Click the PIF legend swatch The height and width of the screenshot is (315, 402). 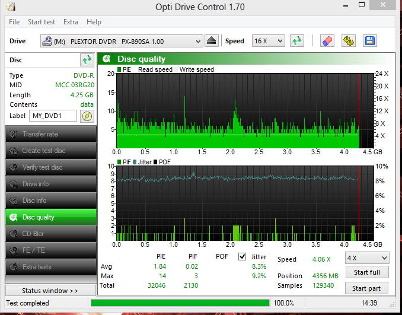[x=119, y=162]
